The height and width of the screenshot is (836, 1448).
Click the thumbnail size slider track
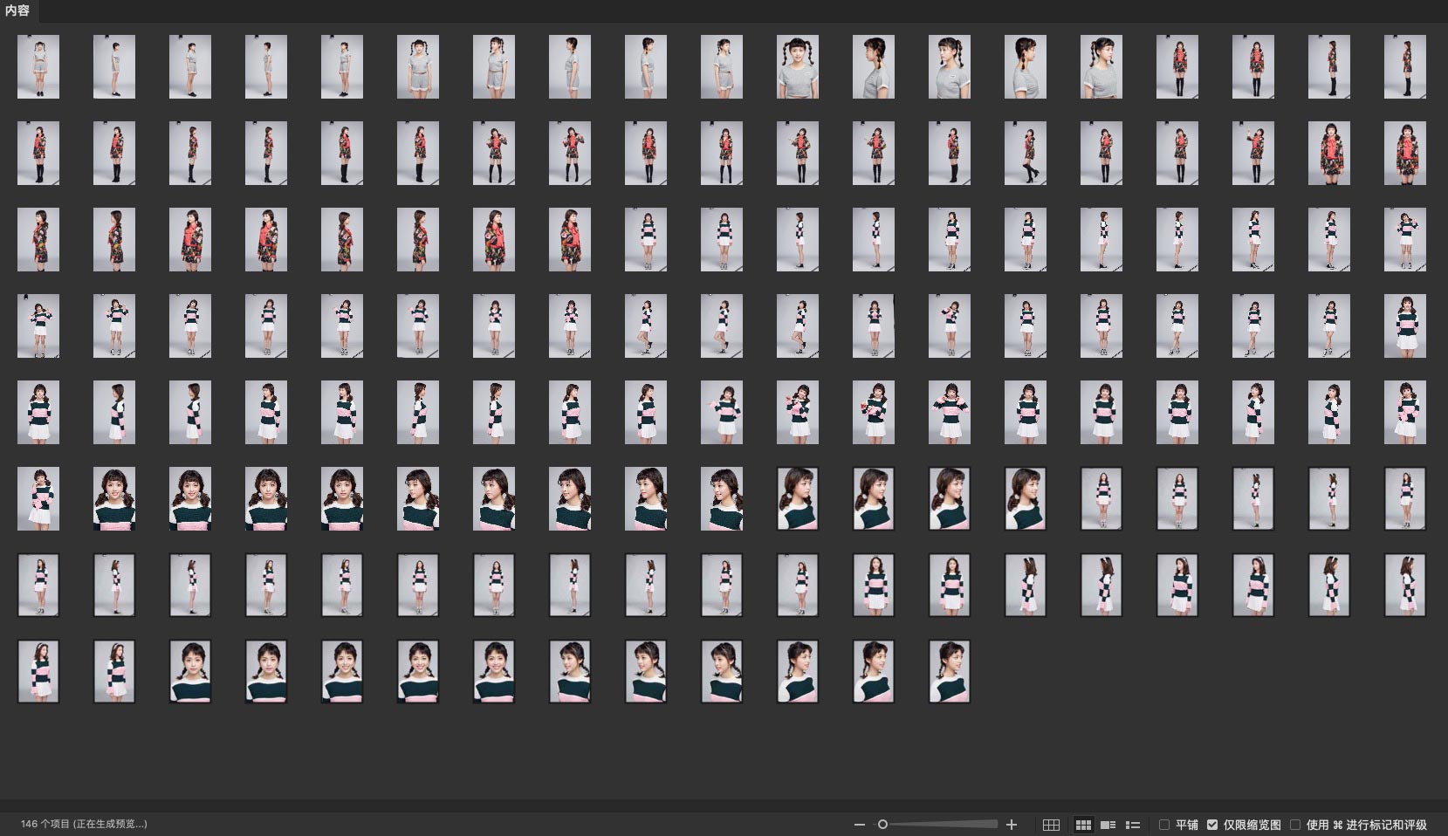click(943, 825)
